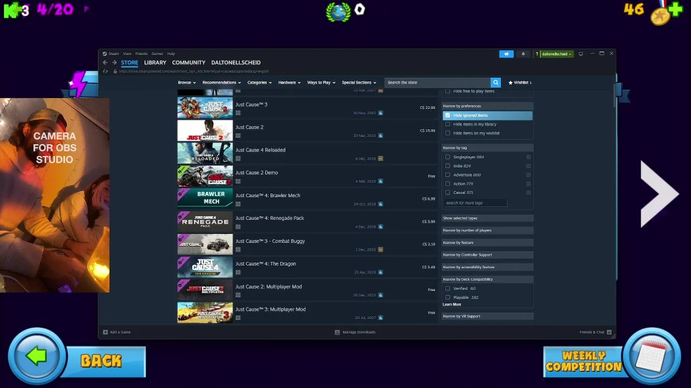
Task: Open the Browse dropdown
Action: tap(187, 82)
